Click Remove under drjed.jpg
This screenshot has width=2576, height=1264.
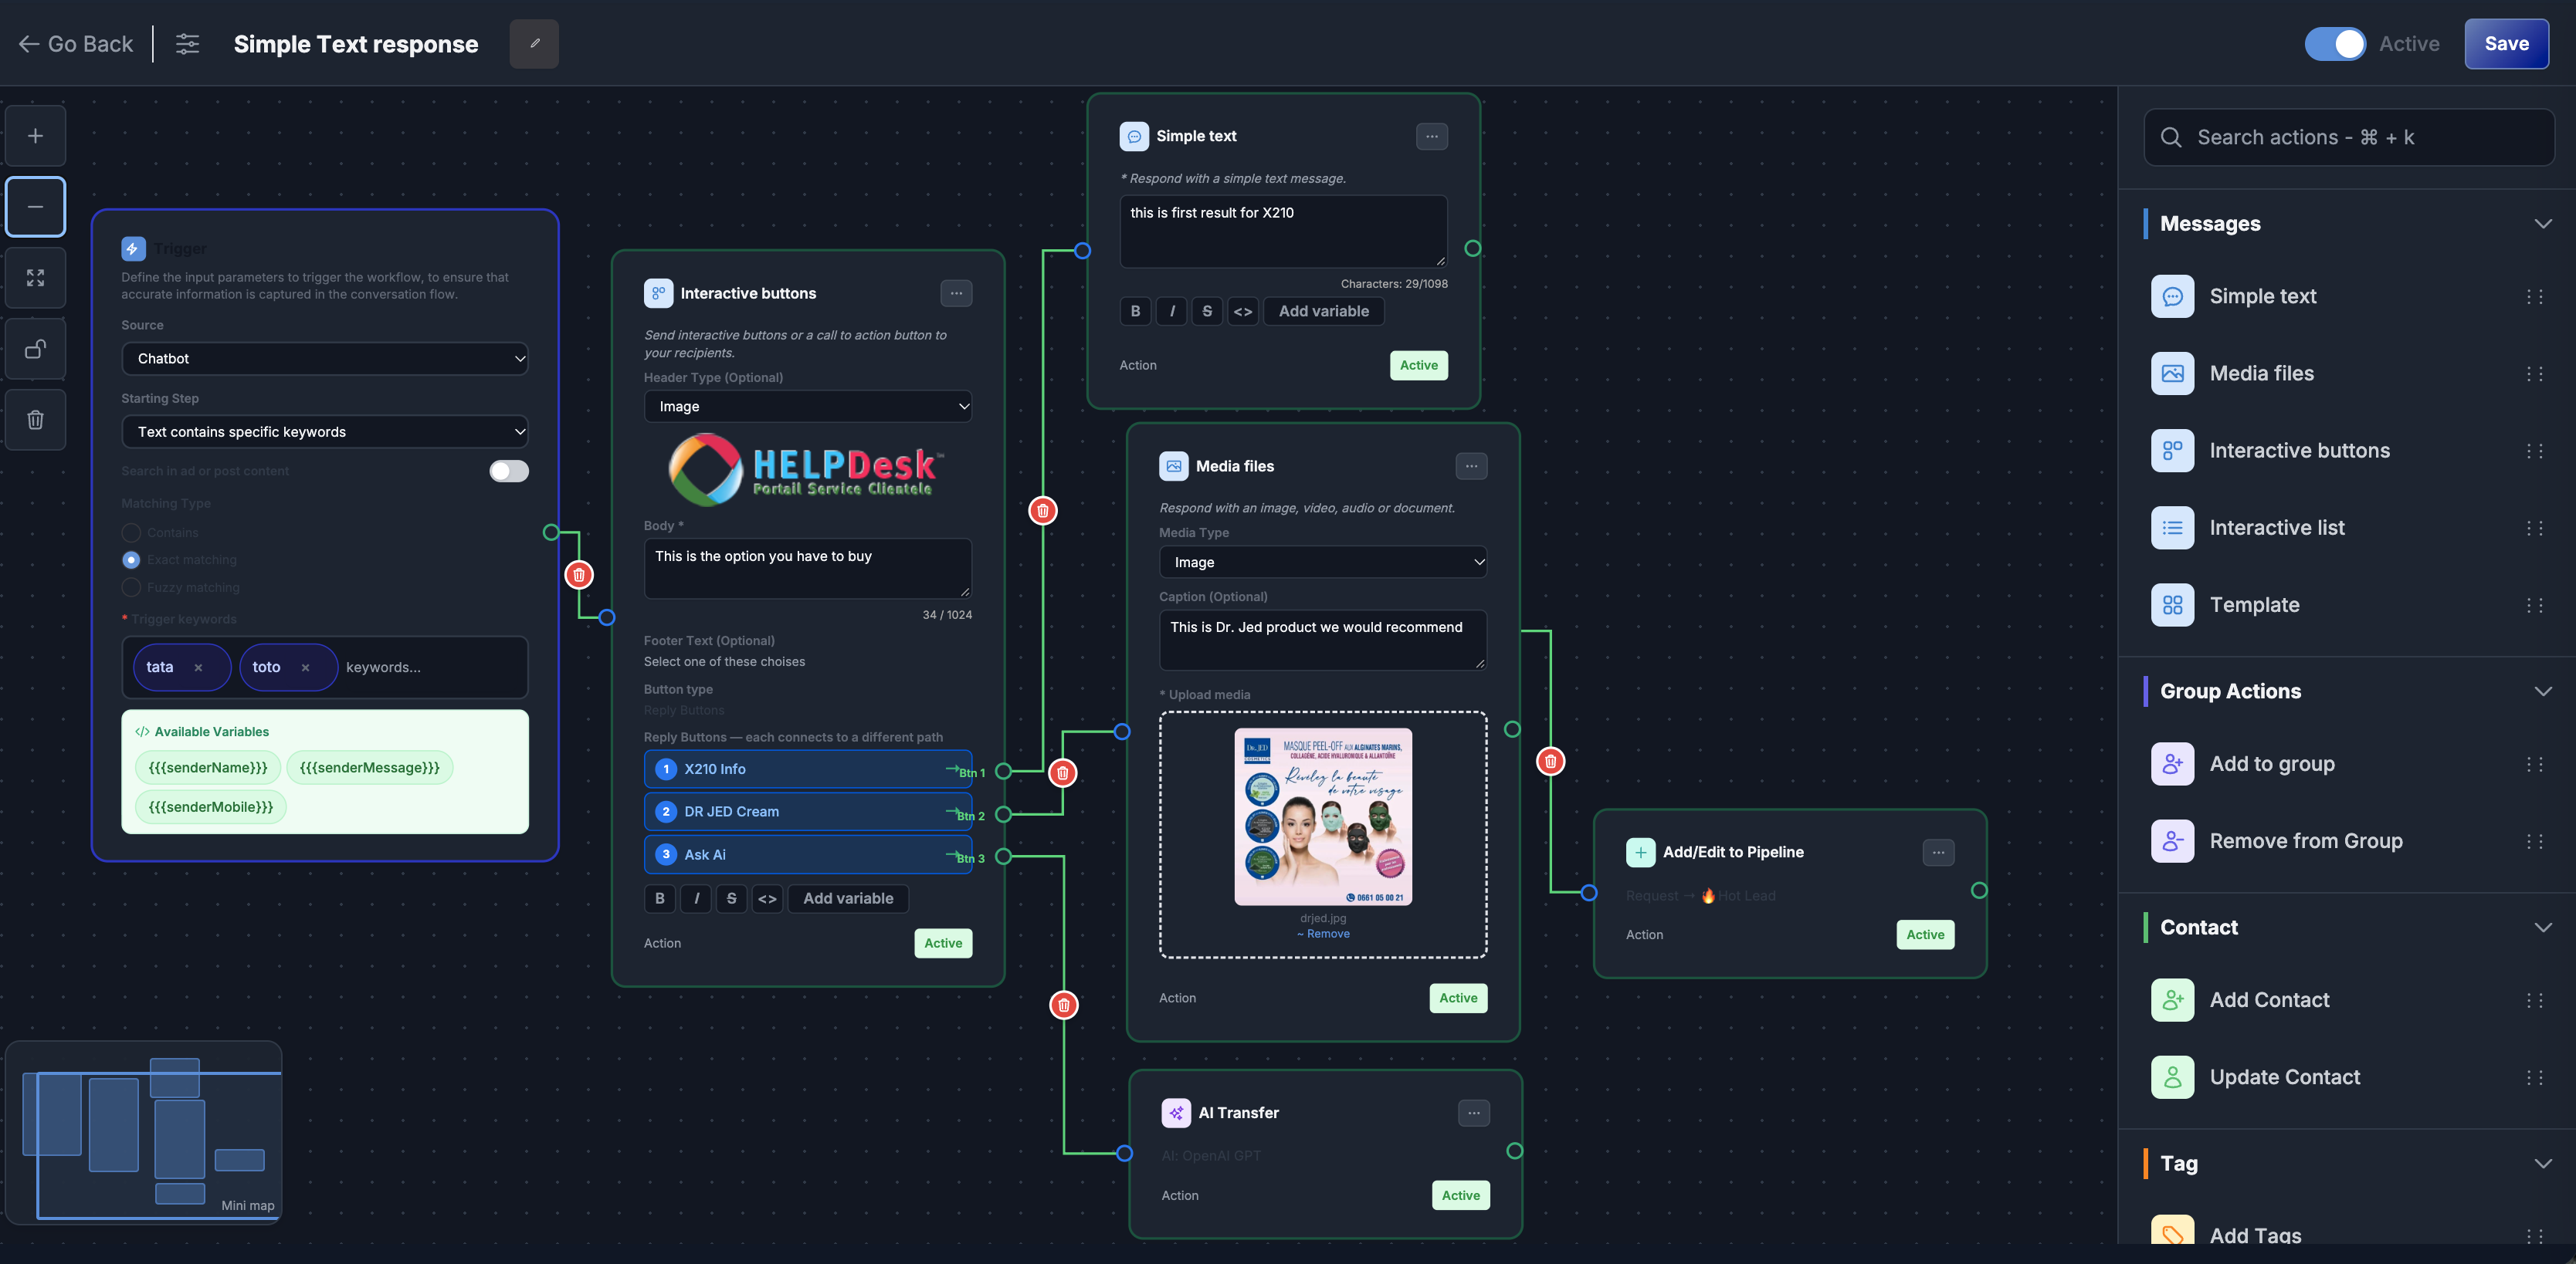coord(1323,934)
